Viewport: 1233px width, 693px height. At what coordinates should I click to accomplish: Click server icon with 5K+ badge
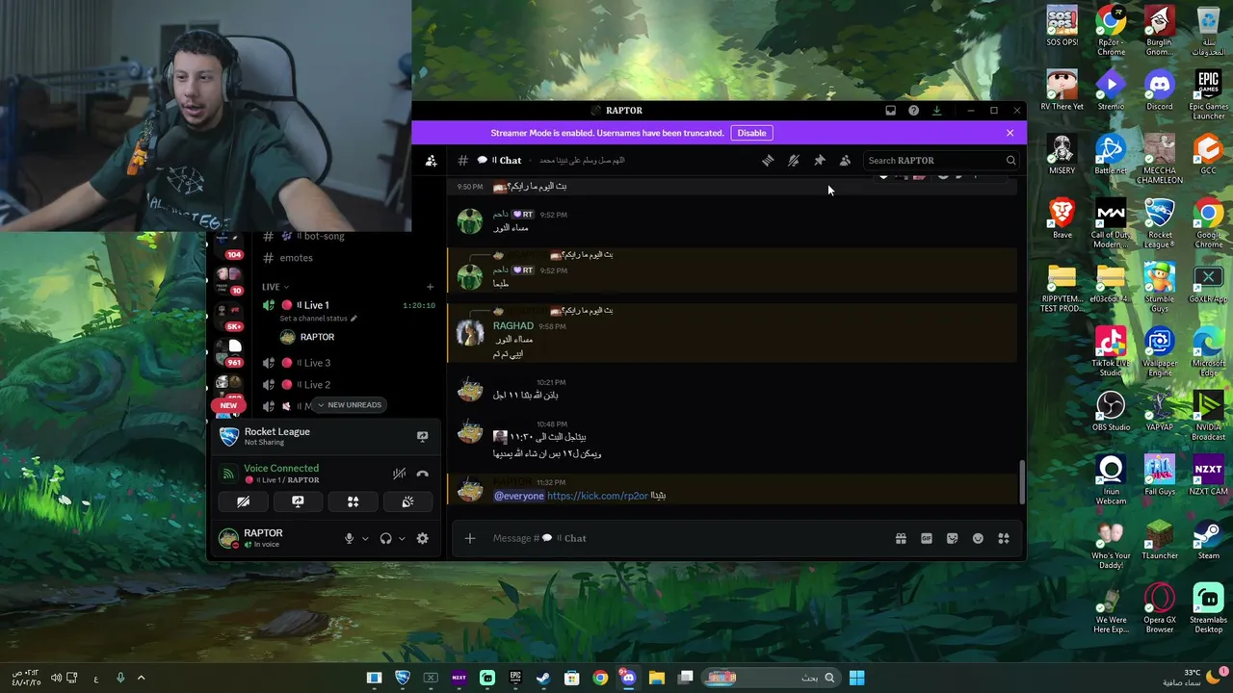click(227, 316)
